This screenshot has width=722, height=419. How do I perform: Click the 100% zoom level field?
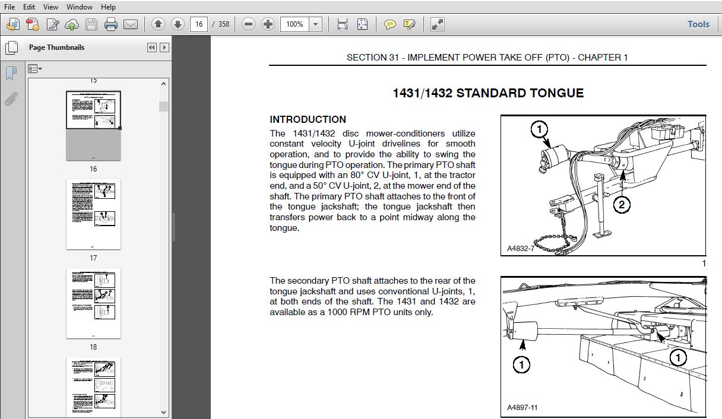point(295,24)
